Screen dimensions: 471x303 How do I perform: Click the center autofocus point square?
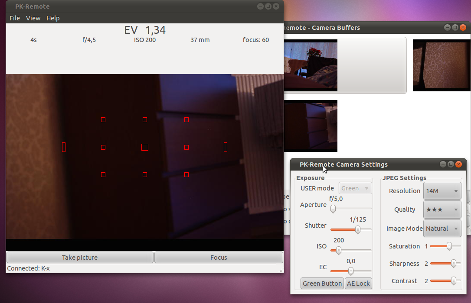pos(145,147)
